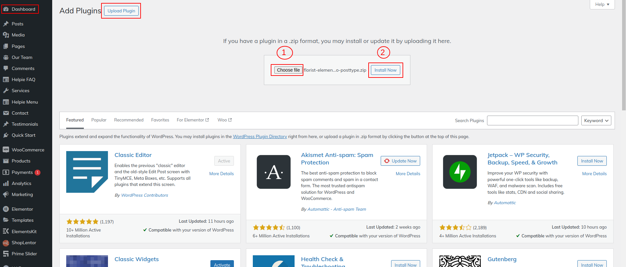
Task: Click Install Now for uploaded zip
Action: [385, 70]
